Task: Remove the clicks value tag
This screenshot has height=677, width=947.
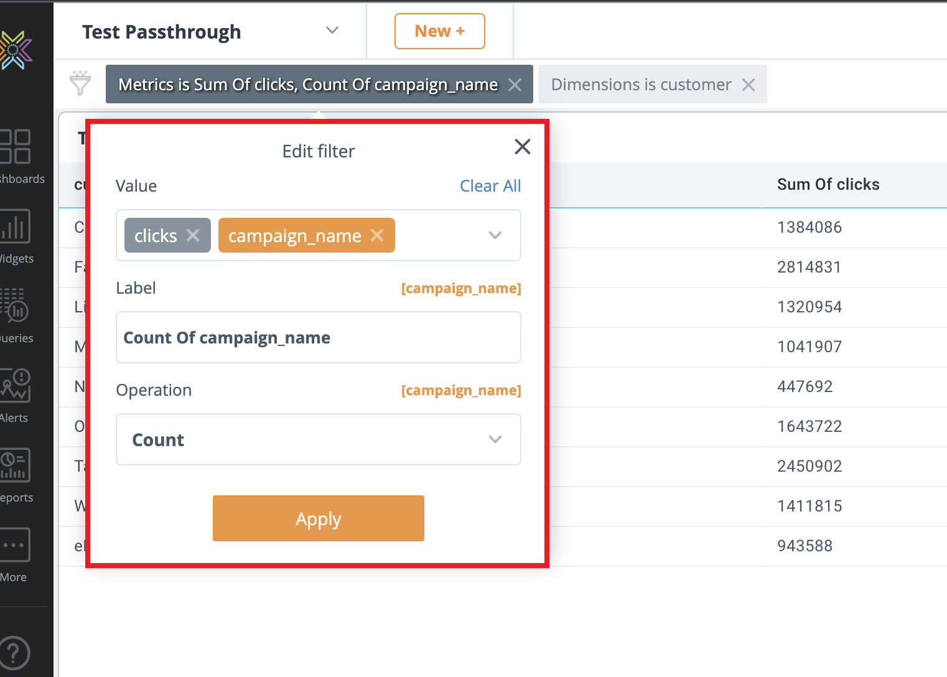Action: 193,235
